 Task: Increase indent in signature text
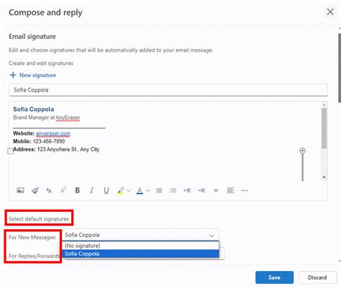pos(201,190)
